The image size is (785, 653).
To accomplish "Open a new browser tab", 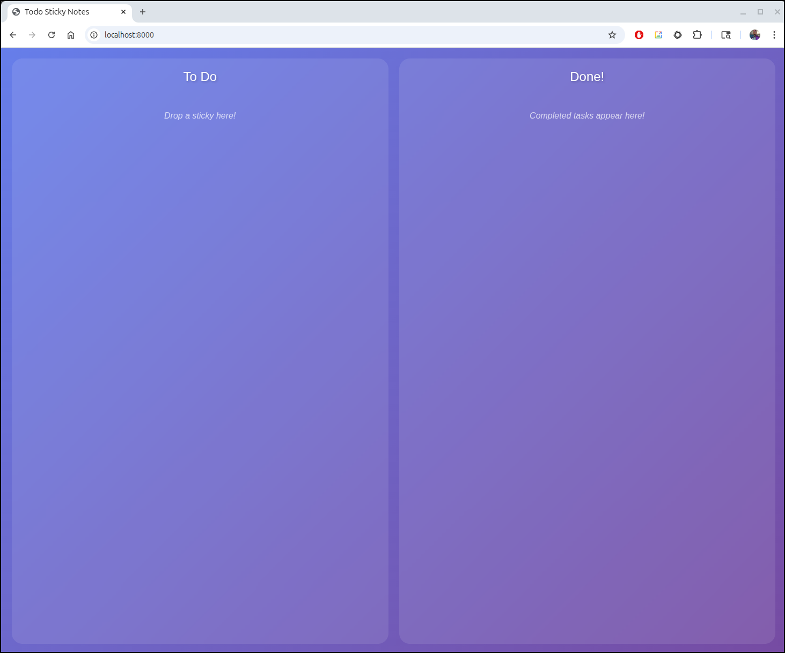I will coord(143,11).
